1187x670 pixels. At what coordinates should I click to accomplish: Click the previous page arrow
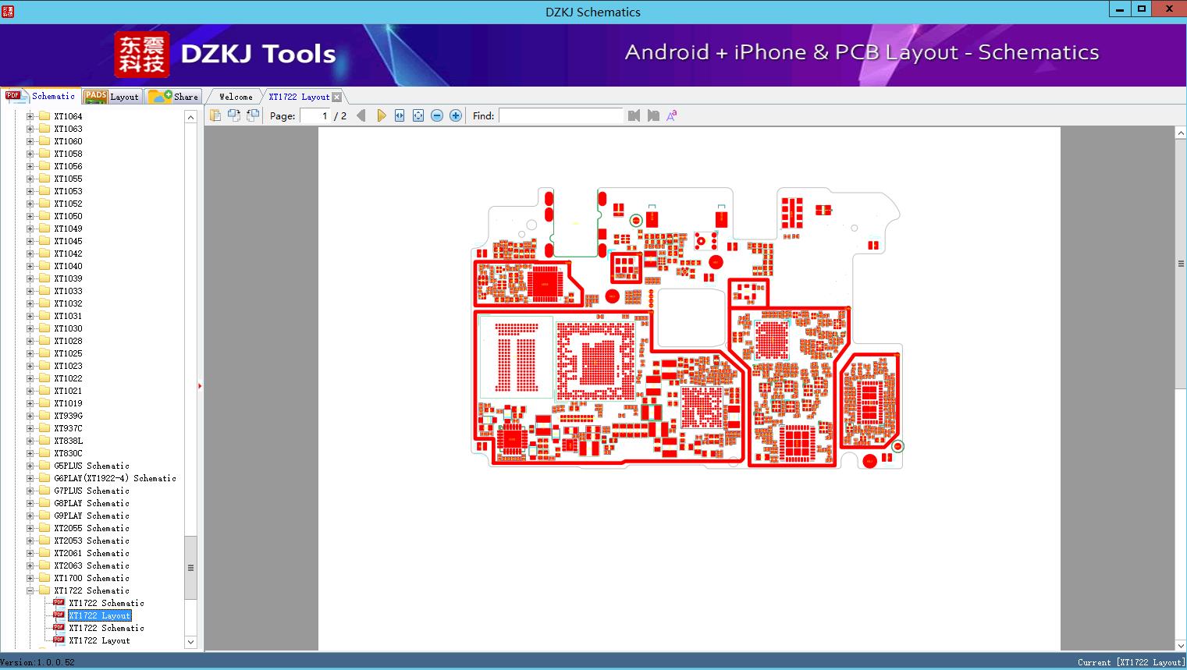pyautogui.click(x=361, y=115)
